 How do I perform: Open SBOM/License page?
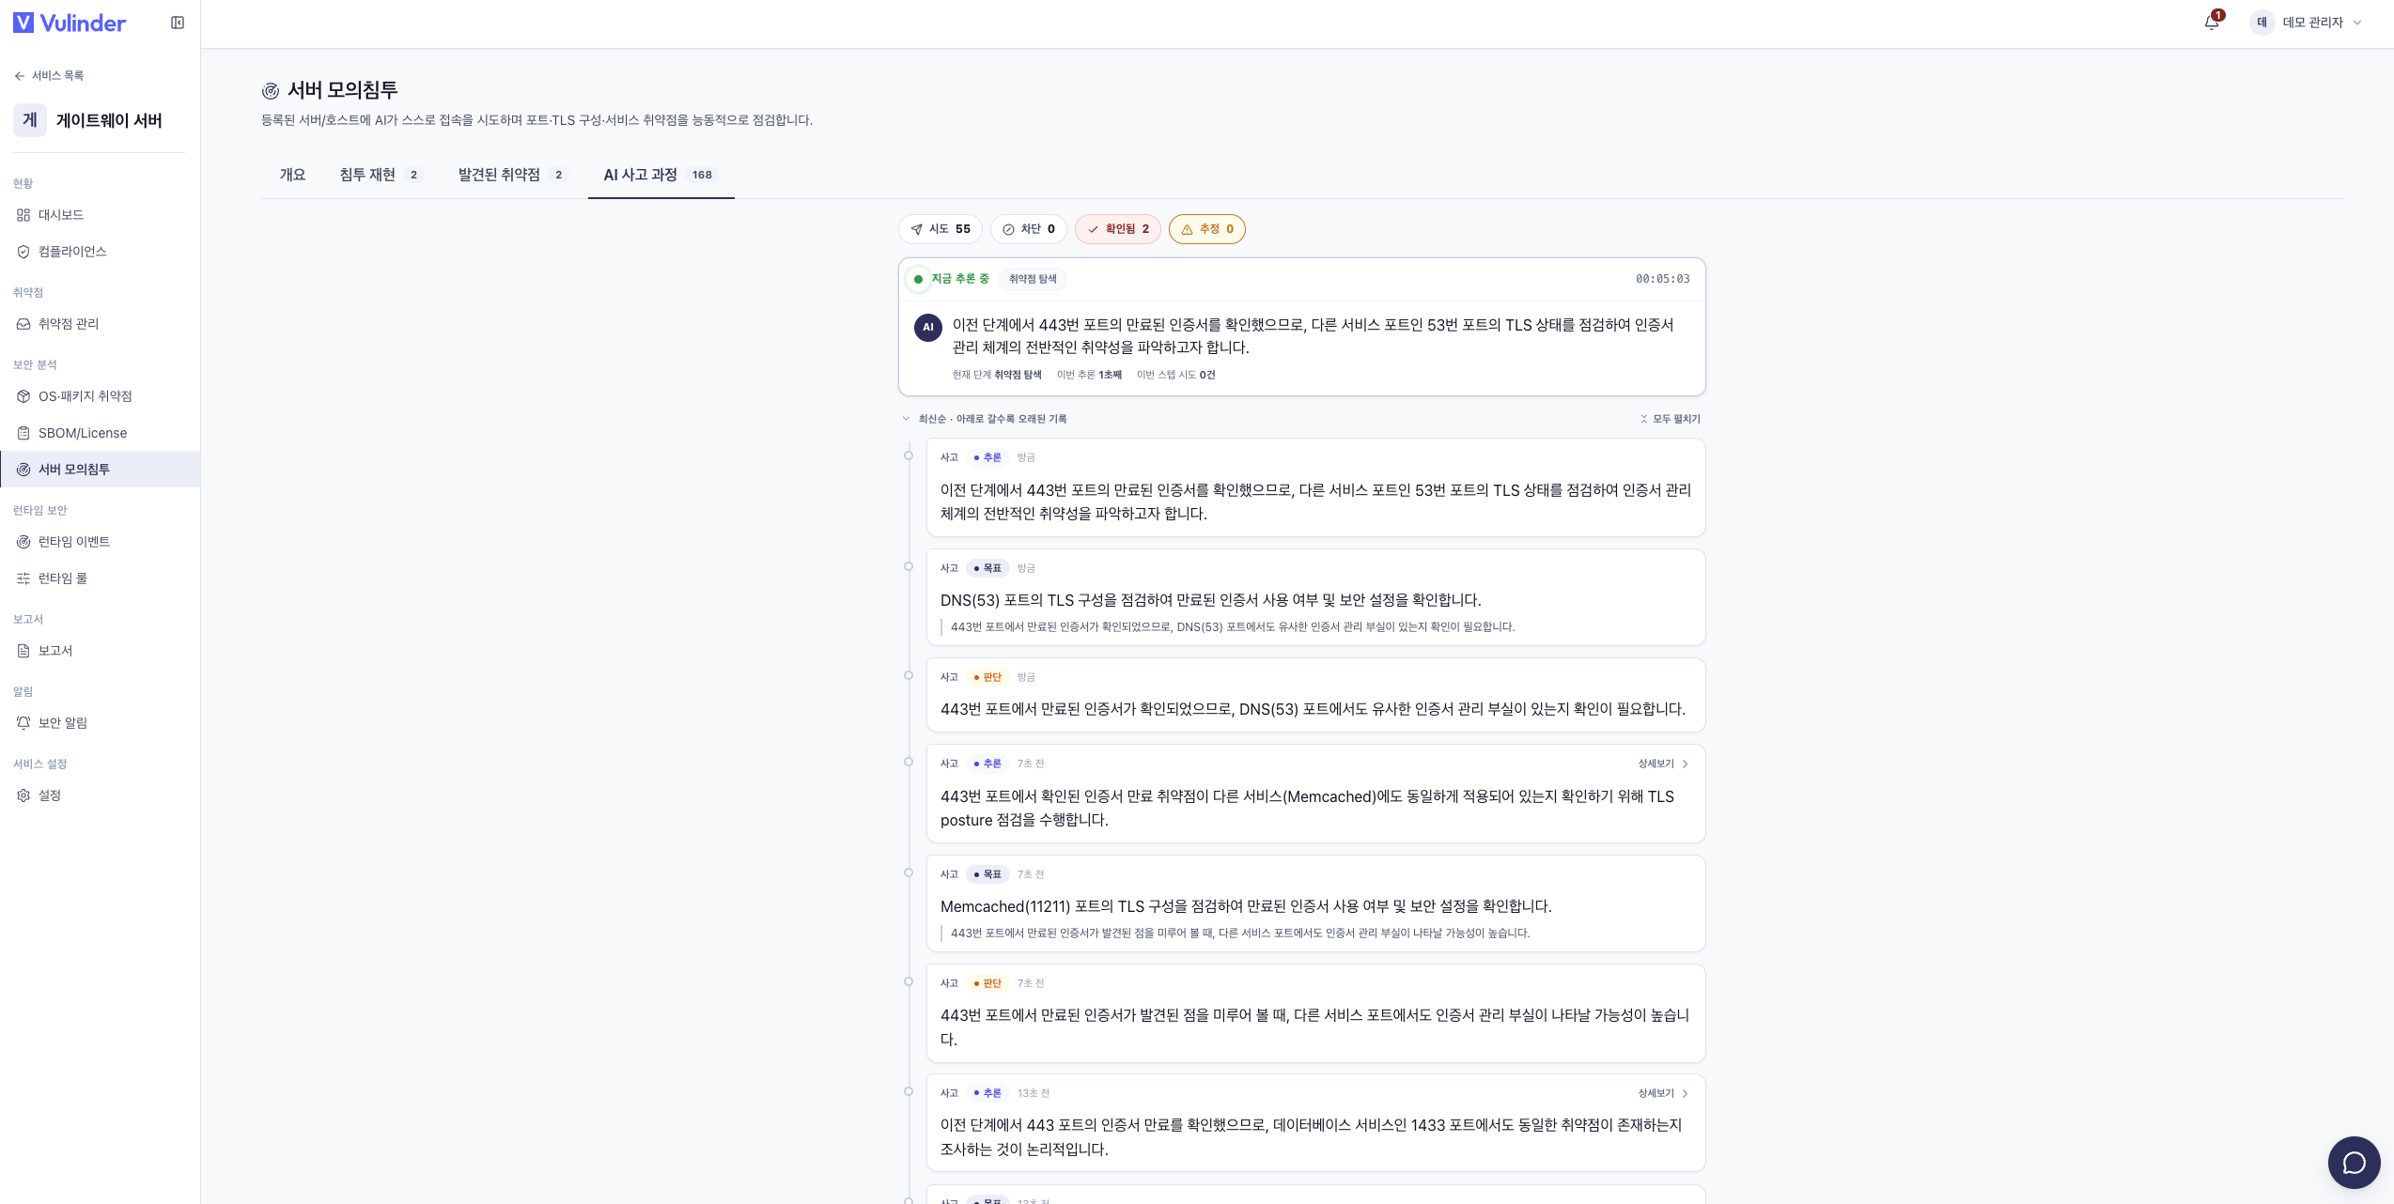[x=100, y=433]
